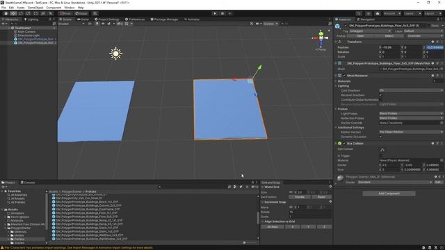Select the combined Transform tool
Viewport: 445px width, 250px height.
(x=43, y=13)
